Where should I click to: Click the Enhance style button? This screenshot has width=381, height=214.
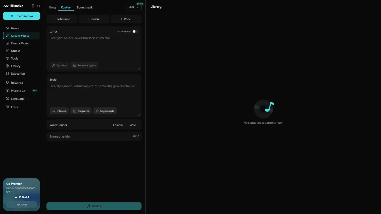tap(59, 111)
